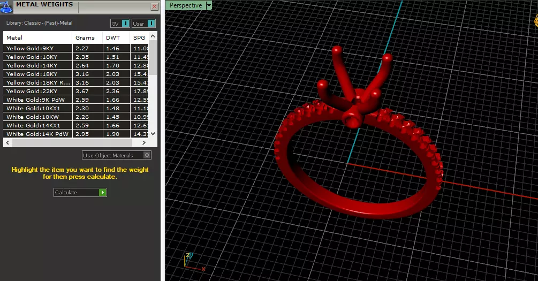Select the White Gold:9K PdW row
This screenshot has width=538, height=281.
tap(76, 100)
